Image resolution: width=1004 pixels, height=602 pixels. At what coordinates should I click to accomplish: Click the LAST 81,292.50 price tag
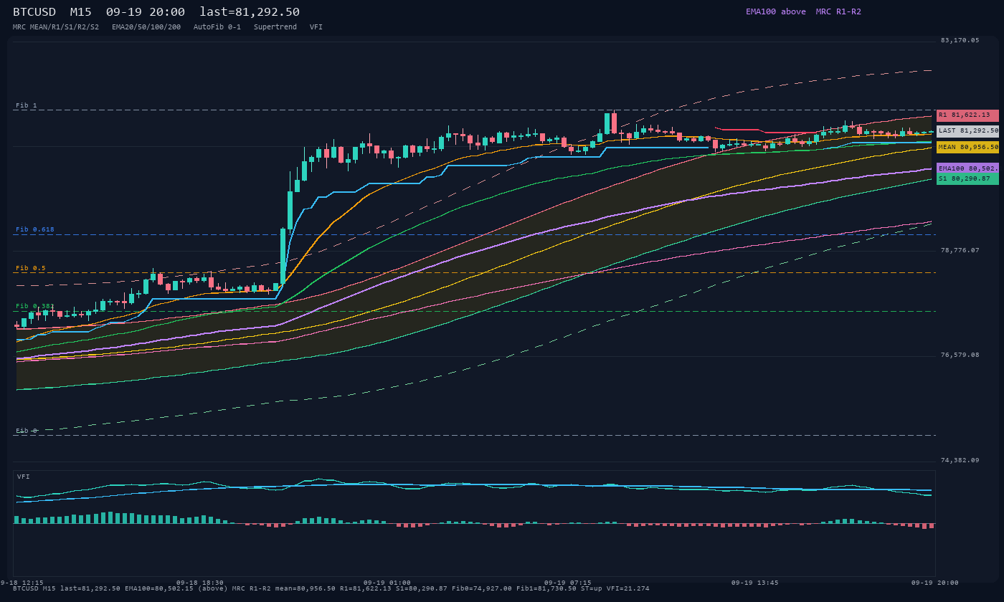967,131
